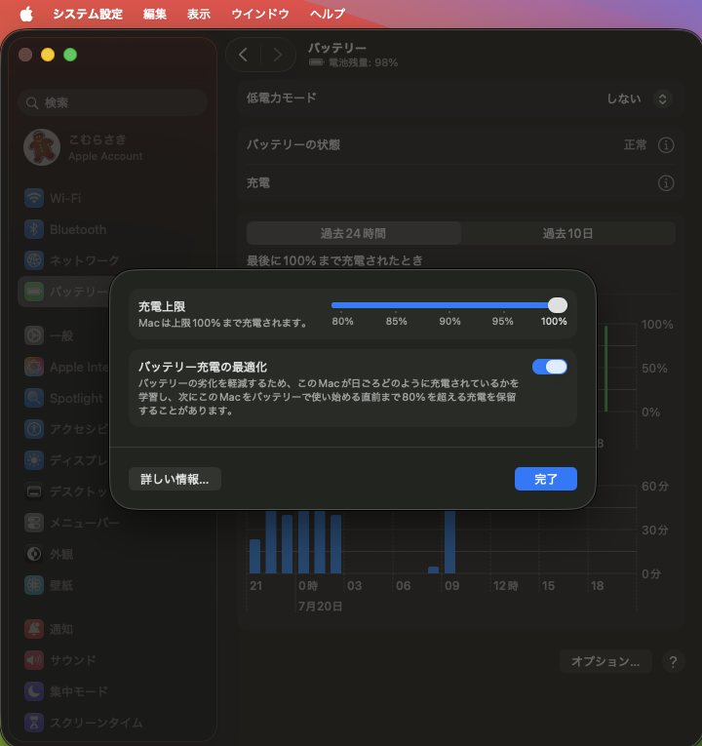702x746 pixels.
Task: Click the 09 usage bar in chart
Action: [x=449, y=542]
